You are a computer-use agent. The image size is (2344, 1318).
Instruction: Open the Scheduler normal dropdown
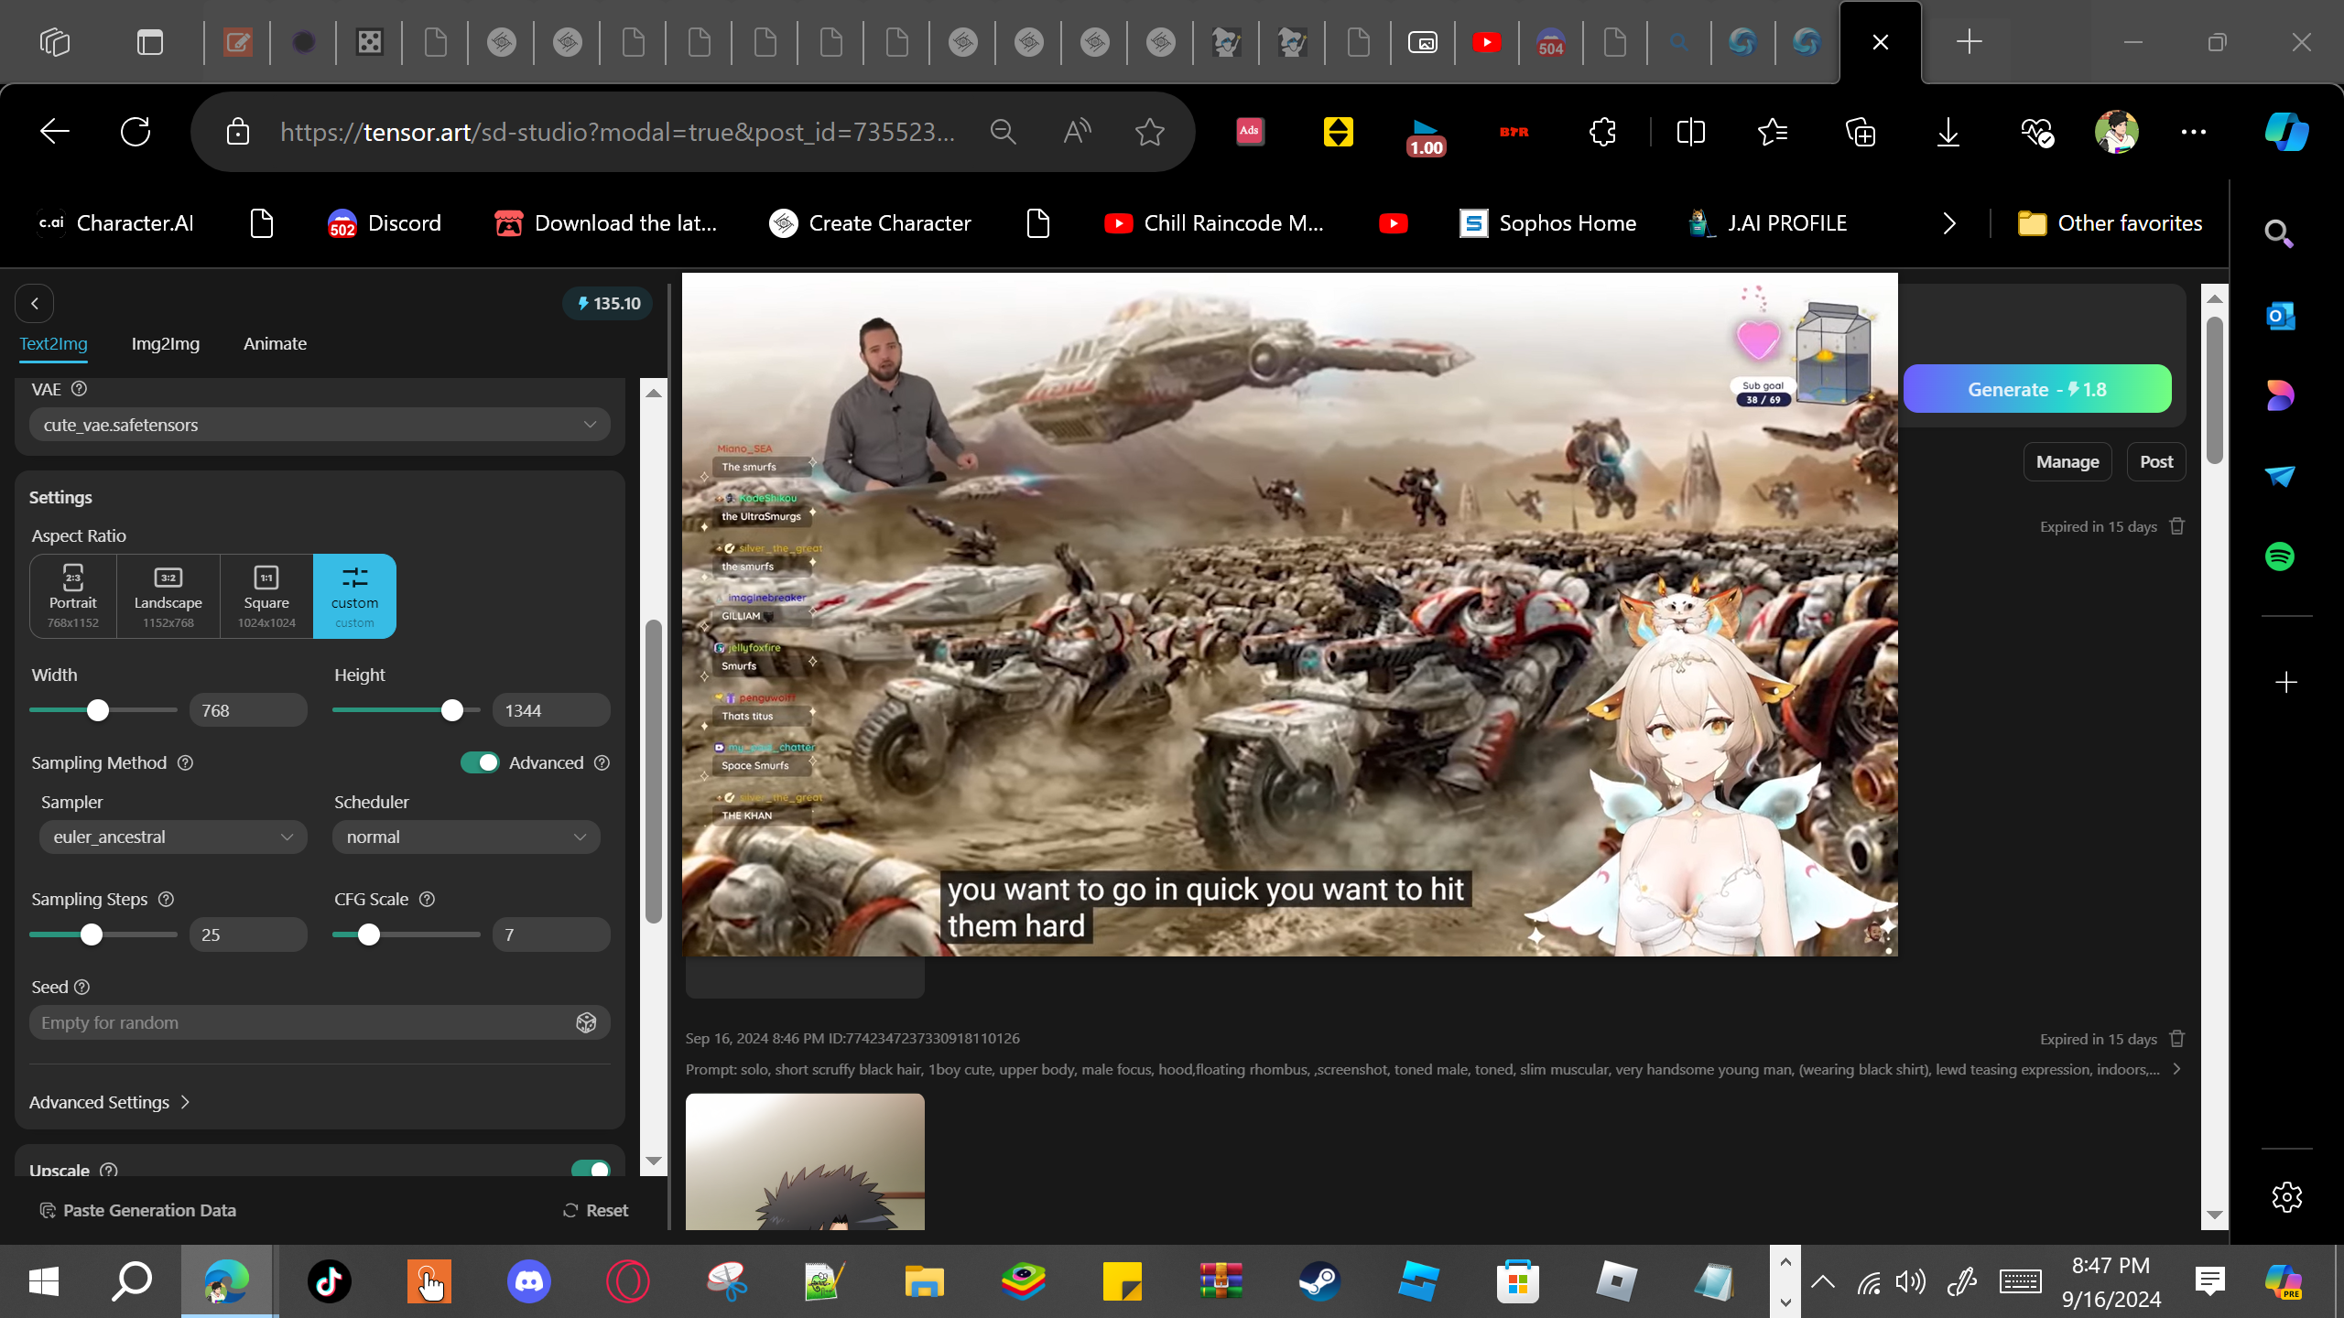pyautogui.click(x=466, y=837)
